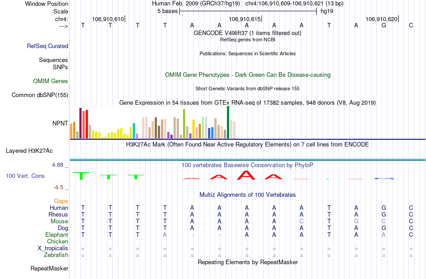The height and width of the screenshot is (279, 426).
Task: Click the 5 bases scale bar
Action: pyautogui.click(x=248, y=11)
